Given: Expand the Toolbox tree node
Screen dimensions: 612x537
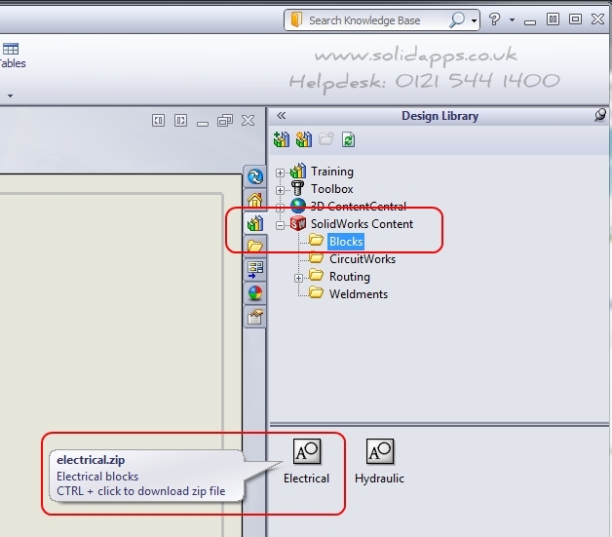Looking at the screenshot, I should [281, 190].
